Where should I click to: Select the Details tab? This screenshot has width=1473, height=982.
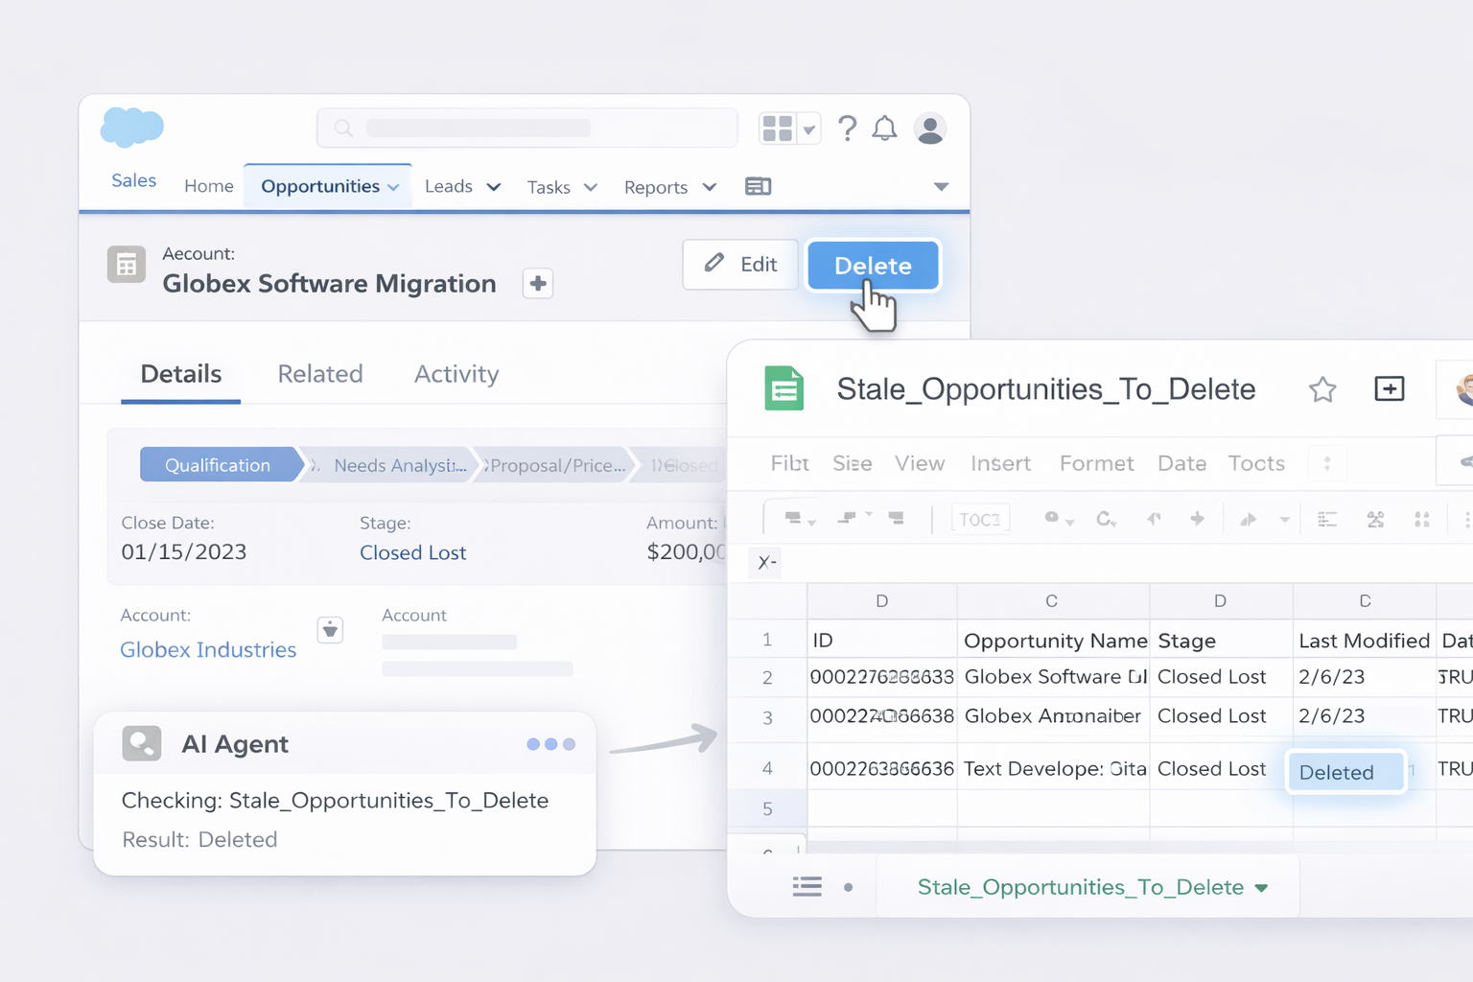[180, 374]
